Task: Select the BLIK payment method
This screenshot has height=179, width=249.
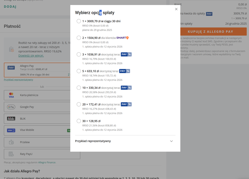Action: coord(23,119)
